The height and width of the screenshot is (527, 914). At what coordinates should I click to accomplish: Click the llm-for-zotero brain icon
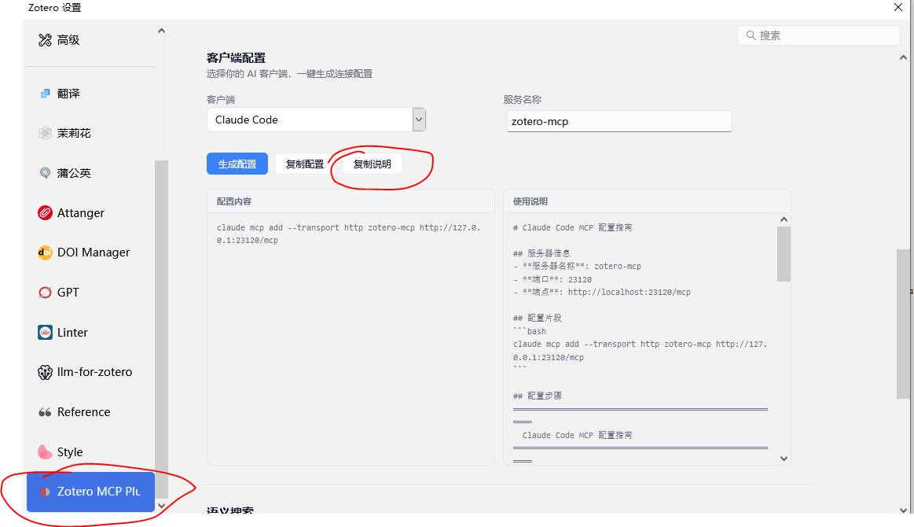(45, 372)
